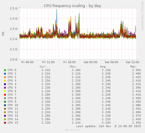Click the dark green CPU 9 spike peak
The height and width of the screenshot is (133, 145).
click(x=79, y=13)
